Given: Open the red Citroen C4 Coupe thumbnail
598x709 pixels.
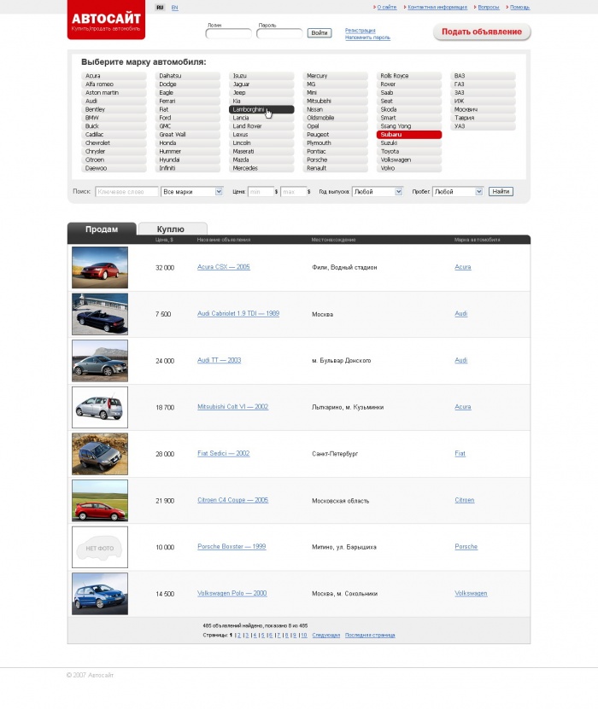Looking at the screenshot, I should (x=100, y=500).
